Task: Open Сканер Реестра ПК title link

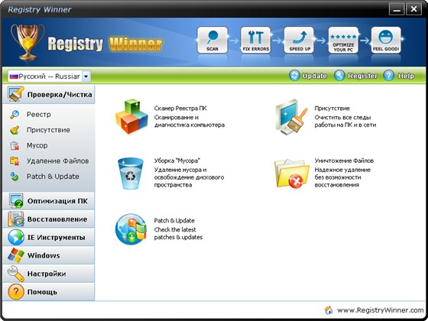Action: (x=180, y=109)
